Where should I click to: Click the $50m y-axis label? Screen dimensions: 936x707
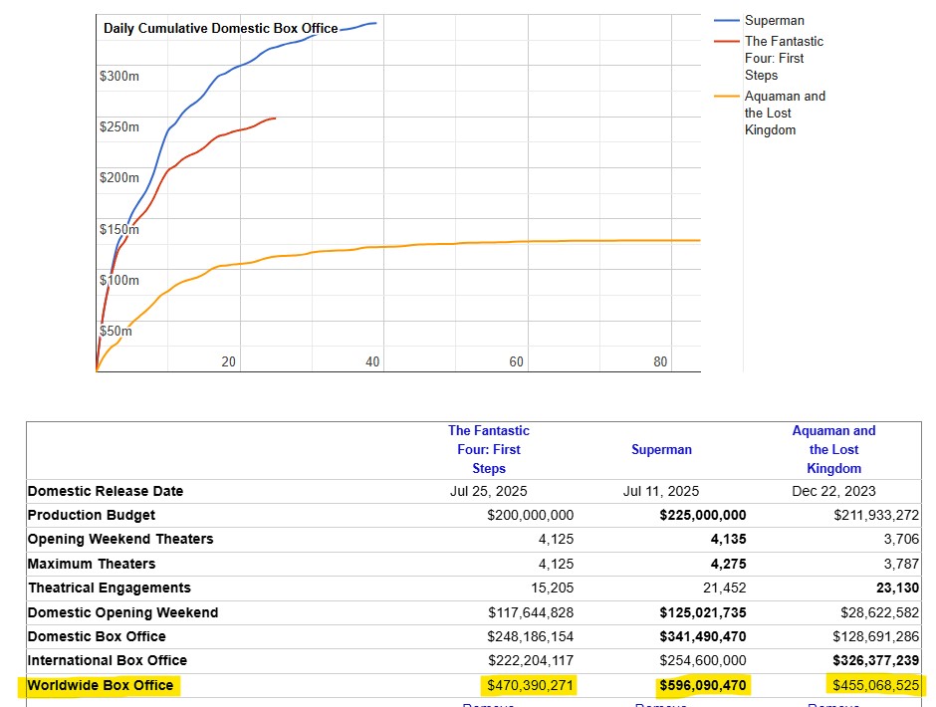(116, 331)
